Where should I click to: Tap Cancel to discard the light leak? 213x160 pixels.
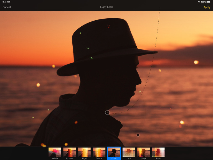pos(7,7)
